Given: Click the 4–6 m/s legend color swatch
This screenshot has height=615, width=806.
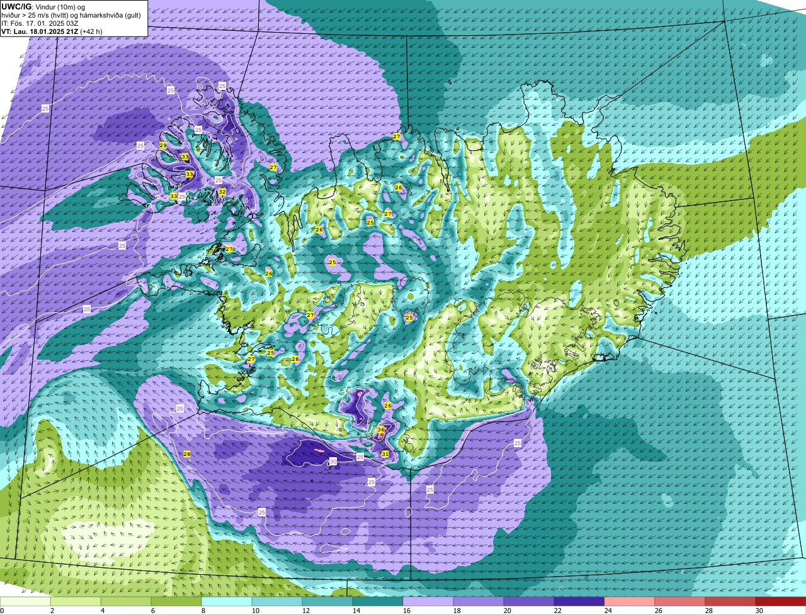Looking at the screenshot, I should (126, 601).
